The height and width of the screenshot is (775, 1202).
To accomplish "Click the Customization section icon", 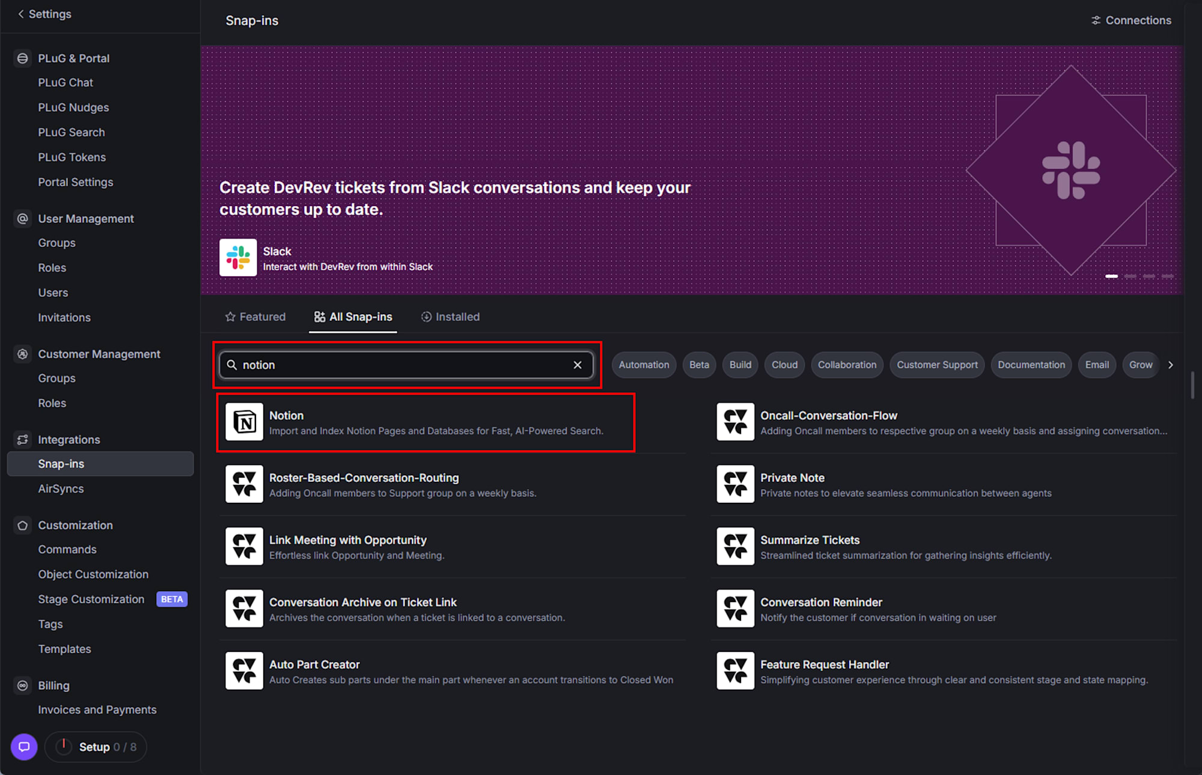I will [23, 525].
